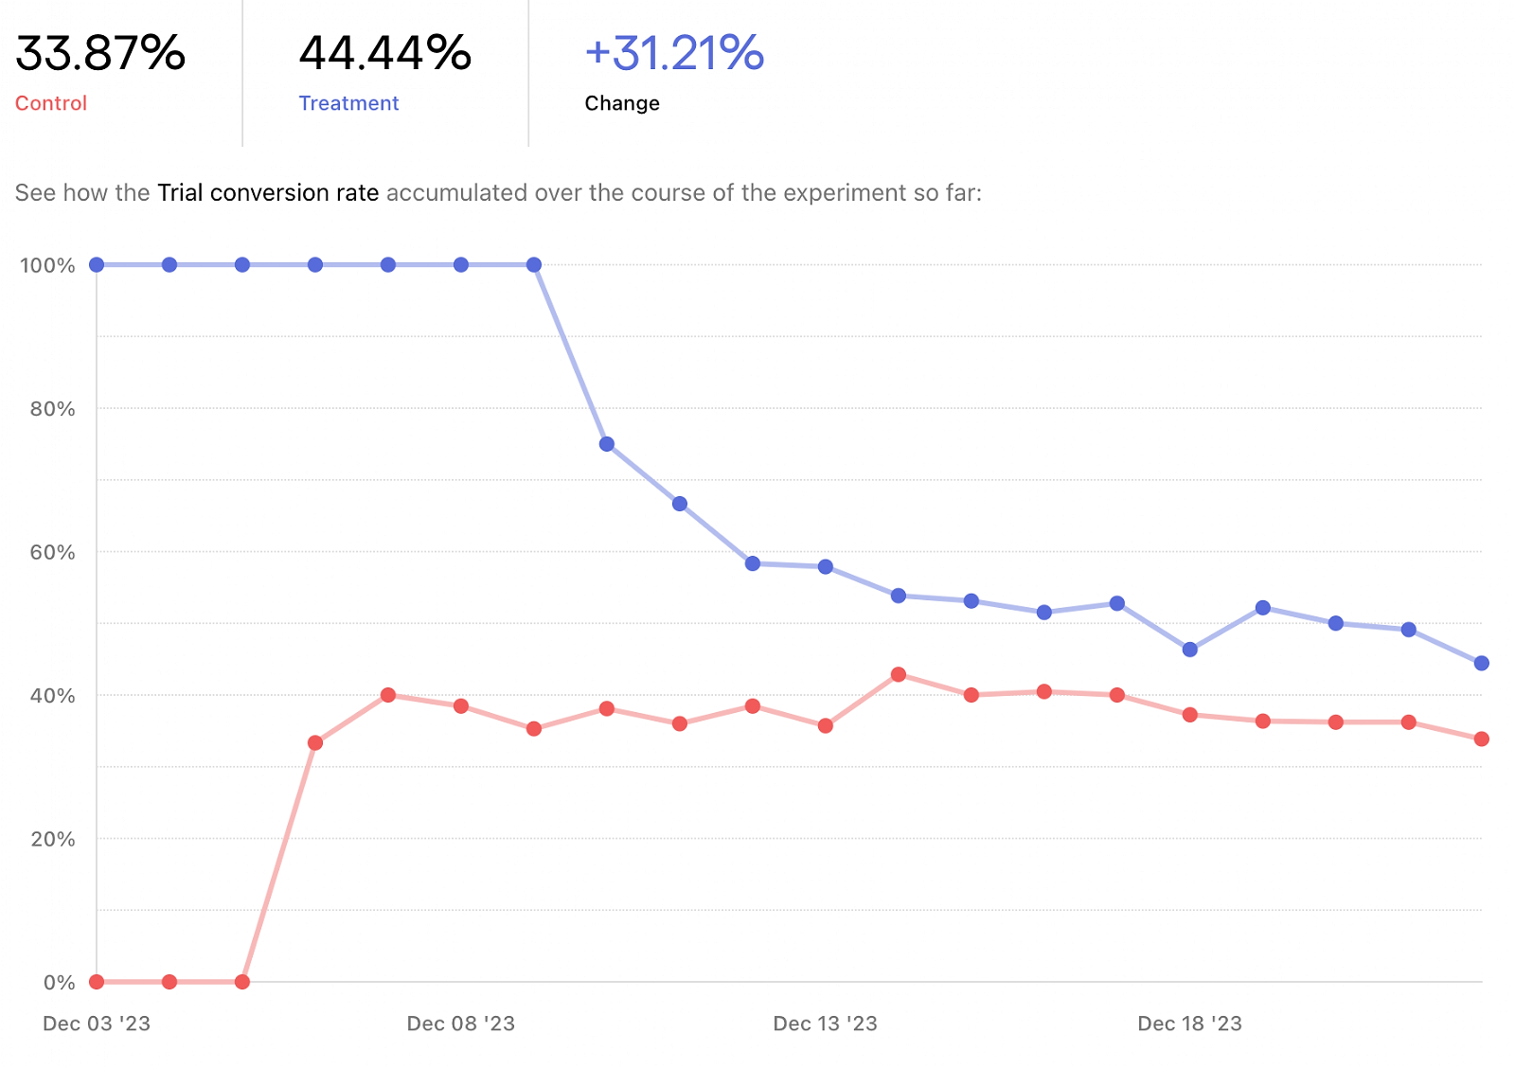This screenshot has width=1515, height=1069.
Task: Click the blue Treatment dip point at Dec 18
Action: click(x=1190, y=650)
